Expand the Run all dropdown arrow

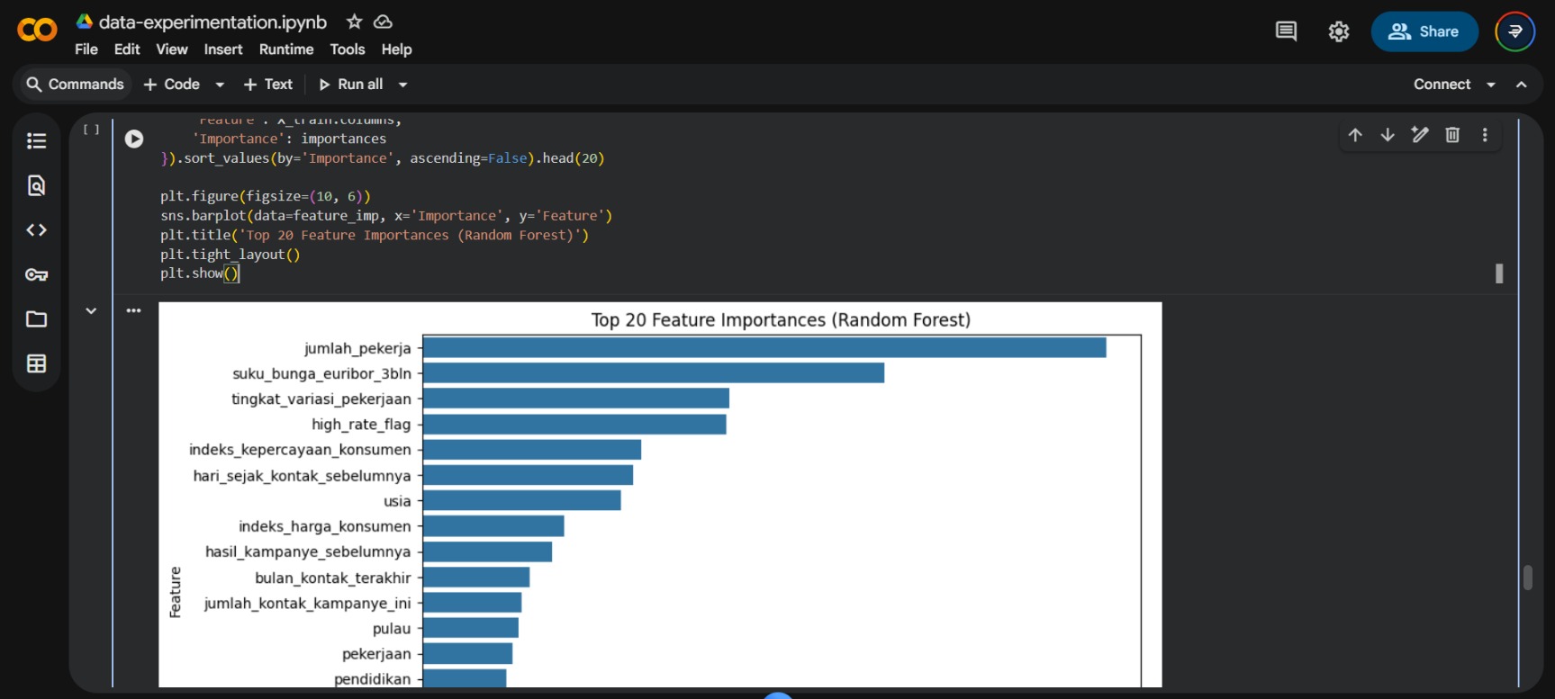point(402,85)
